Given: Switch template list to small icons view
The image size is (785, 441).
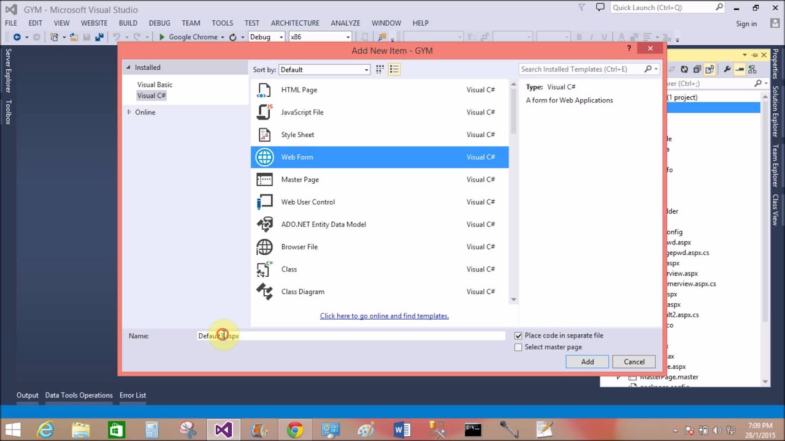Looking at the screenshot, I should tap(380, 69).
